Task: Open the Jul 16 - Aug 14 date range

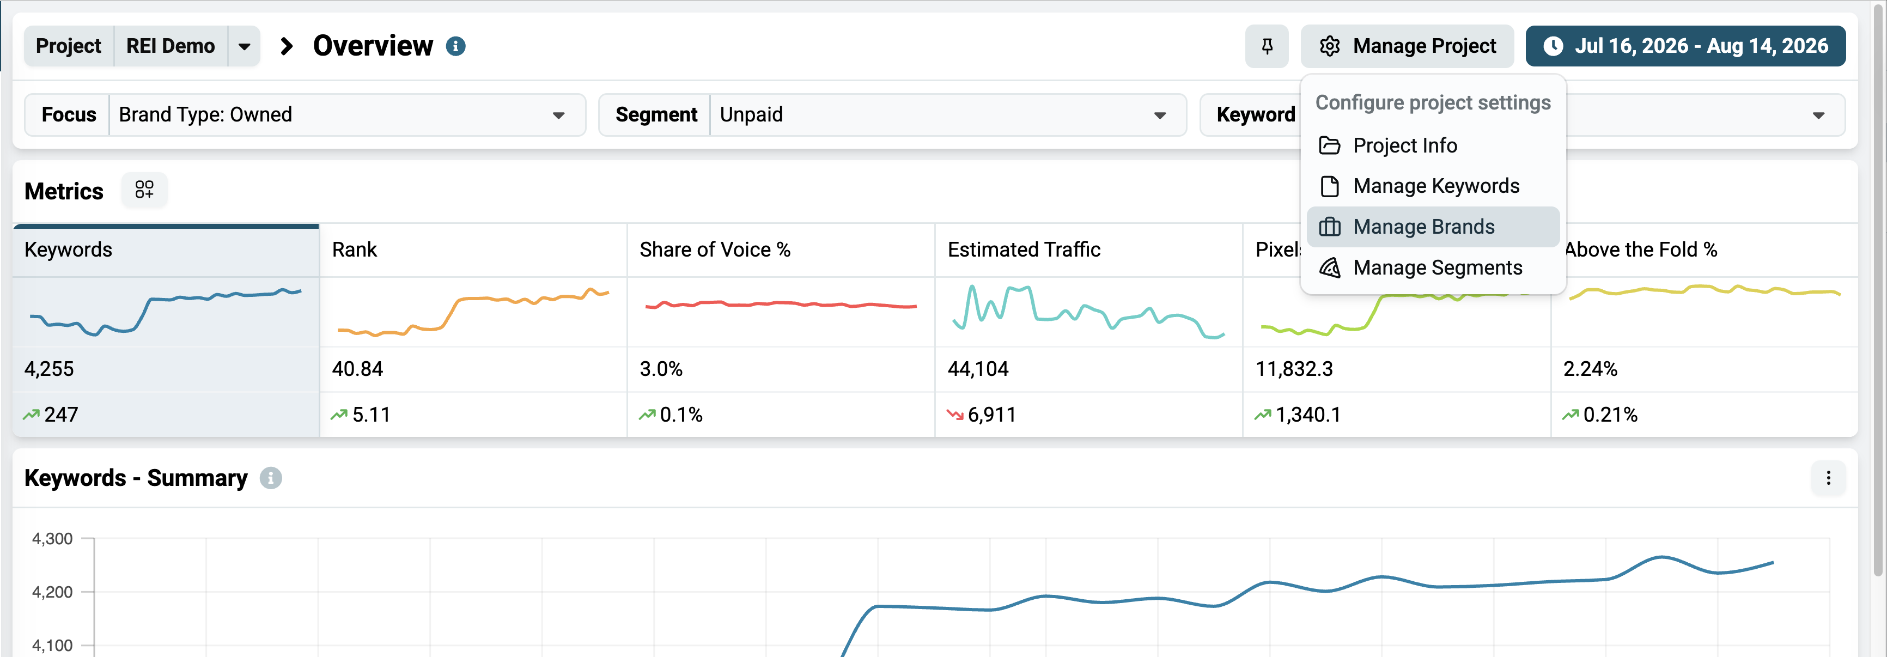Action: (1685, 46)
